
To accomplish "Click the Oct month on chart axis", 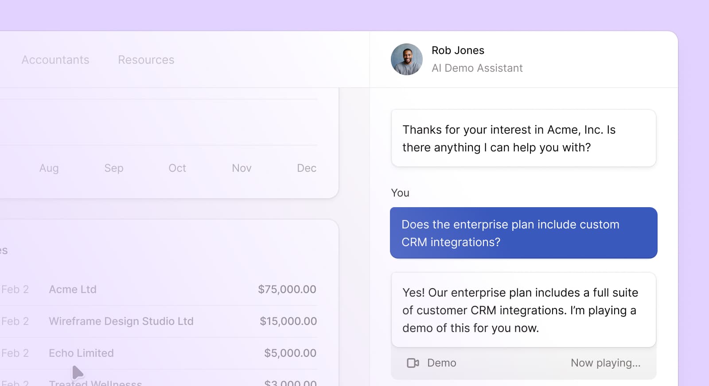I will point(177,168).
